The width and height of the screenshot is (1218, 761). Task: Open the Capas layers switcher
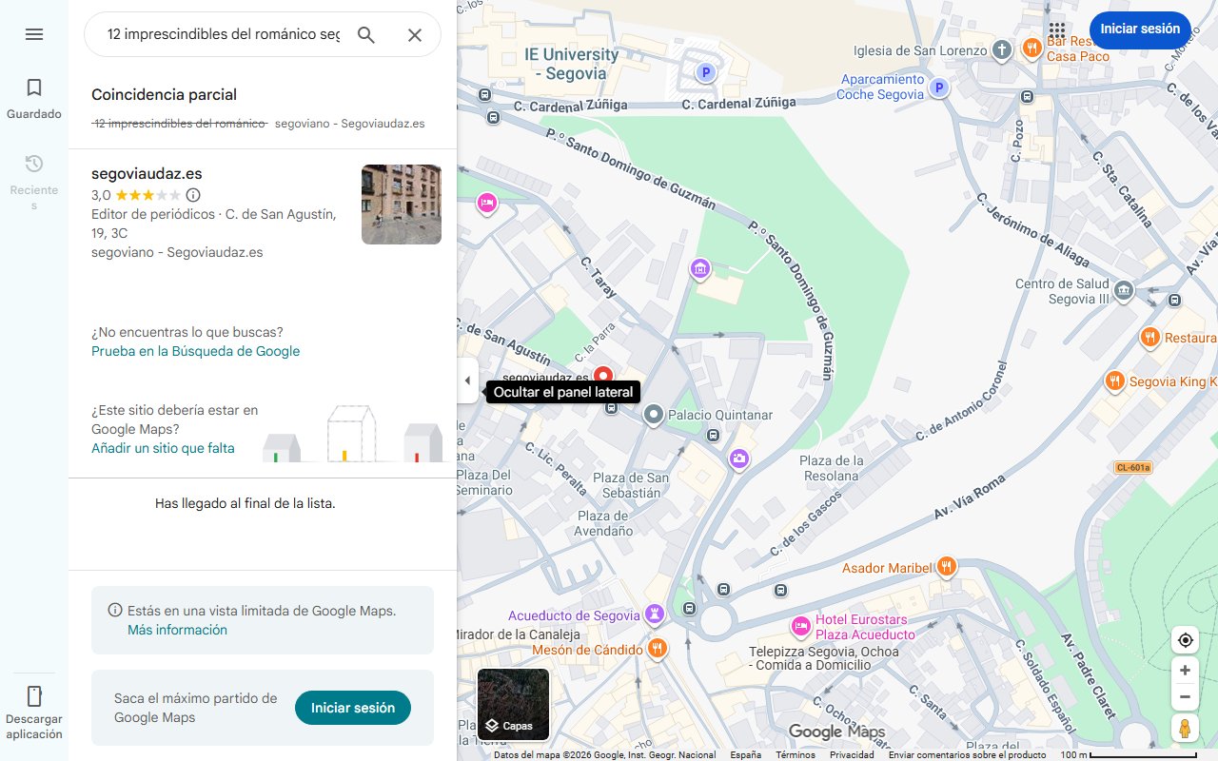click(x=513, y=705)
